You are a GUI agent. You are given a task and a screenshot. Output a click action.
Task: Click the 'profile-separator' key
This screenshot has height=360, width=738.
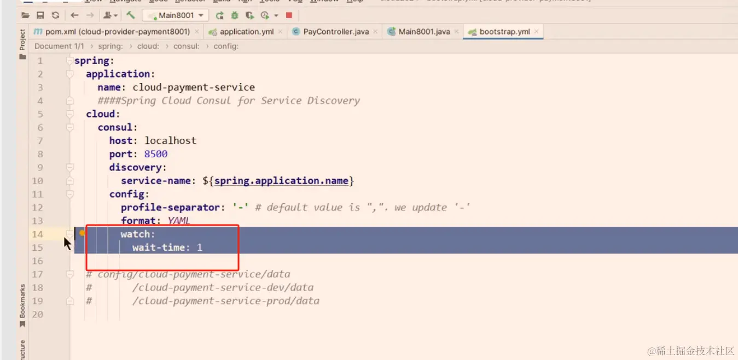[x=171, y=208]
